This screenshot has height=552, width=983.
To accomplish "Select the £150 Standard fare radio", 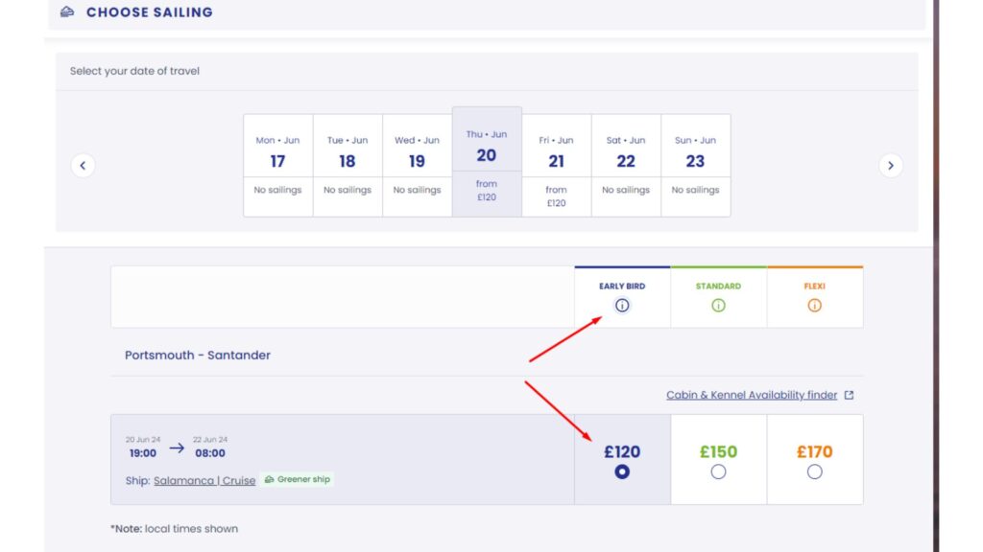I will [x=718, y=471].
